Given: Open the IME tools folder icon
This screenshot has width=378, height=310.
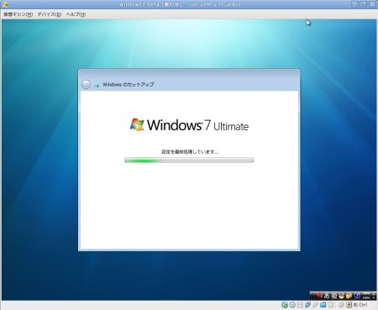Looking at the screenshot, I should pos(349,296).
